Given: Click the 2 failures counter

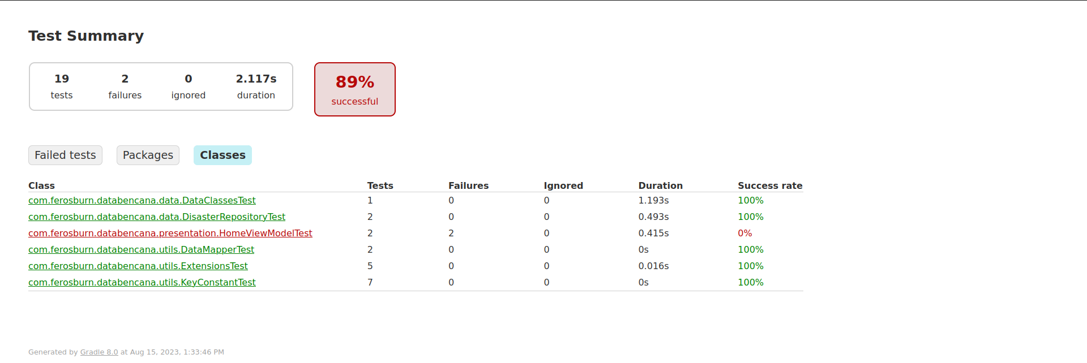Looking at the screenshot, I should click(x=125, y=86).
